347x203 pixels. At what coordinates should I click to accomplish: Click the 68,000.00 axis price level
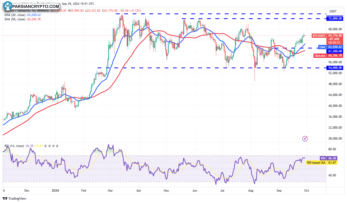(335, 29)
